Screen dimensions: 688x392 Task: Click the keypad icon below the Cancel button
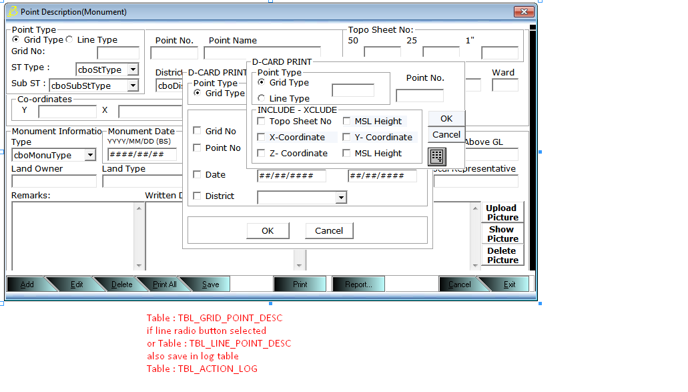click(x=437, y=156)
